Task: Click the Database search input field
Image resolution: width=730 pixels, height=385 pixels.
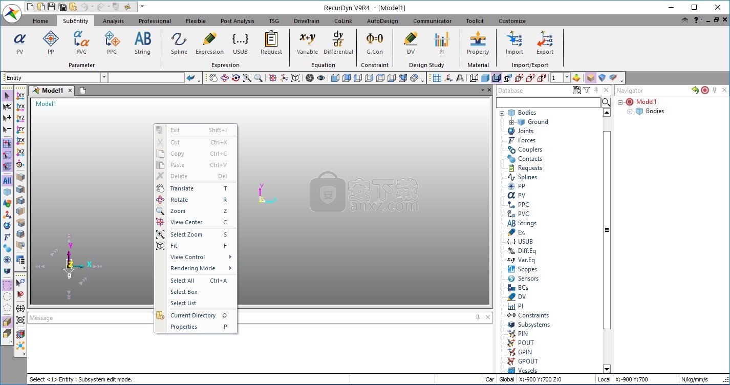Action: 548,102
